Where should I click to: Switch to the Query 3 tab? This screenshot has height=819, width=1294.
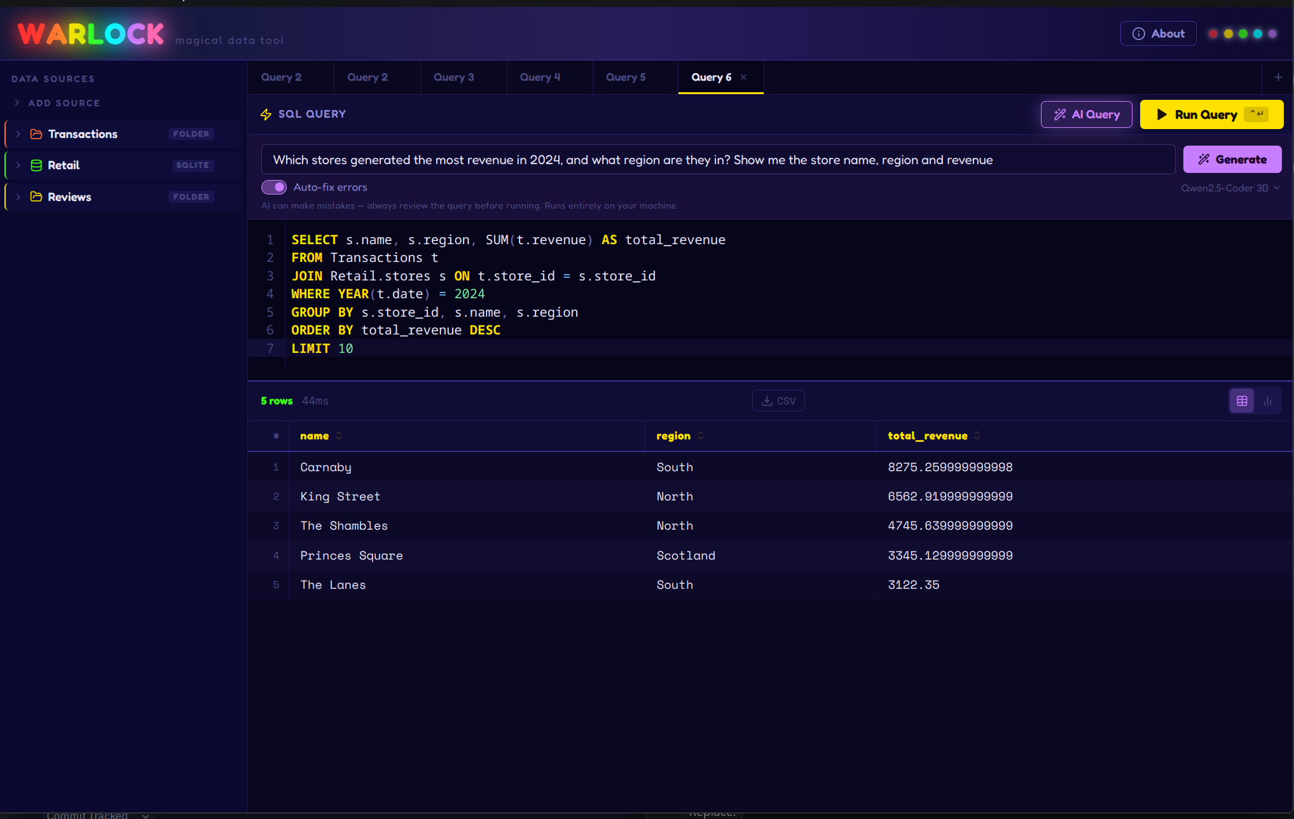point(453,77)
